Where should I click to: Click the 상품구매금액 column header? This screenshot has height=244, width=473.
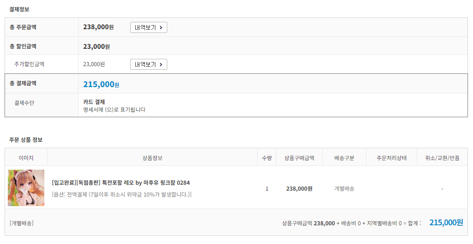click(299, 158)
